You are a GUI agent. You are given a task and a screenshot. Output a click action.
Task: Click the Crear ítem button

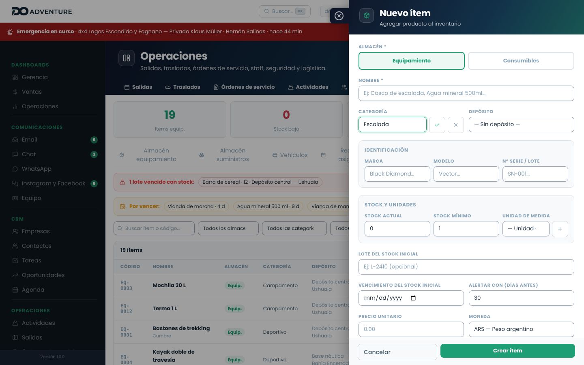pos(508,351)
